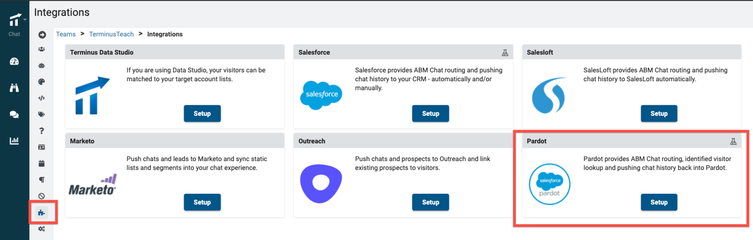Click the Marketo card title
Viewport: 753px width, 240px height.
coord(82,141)
